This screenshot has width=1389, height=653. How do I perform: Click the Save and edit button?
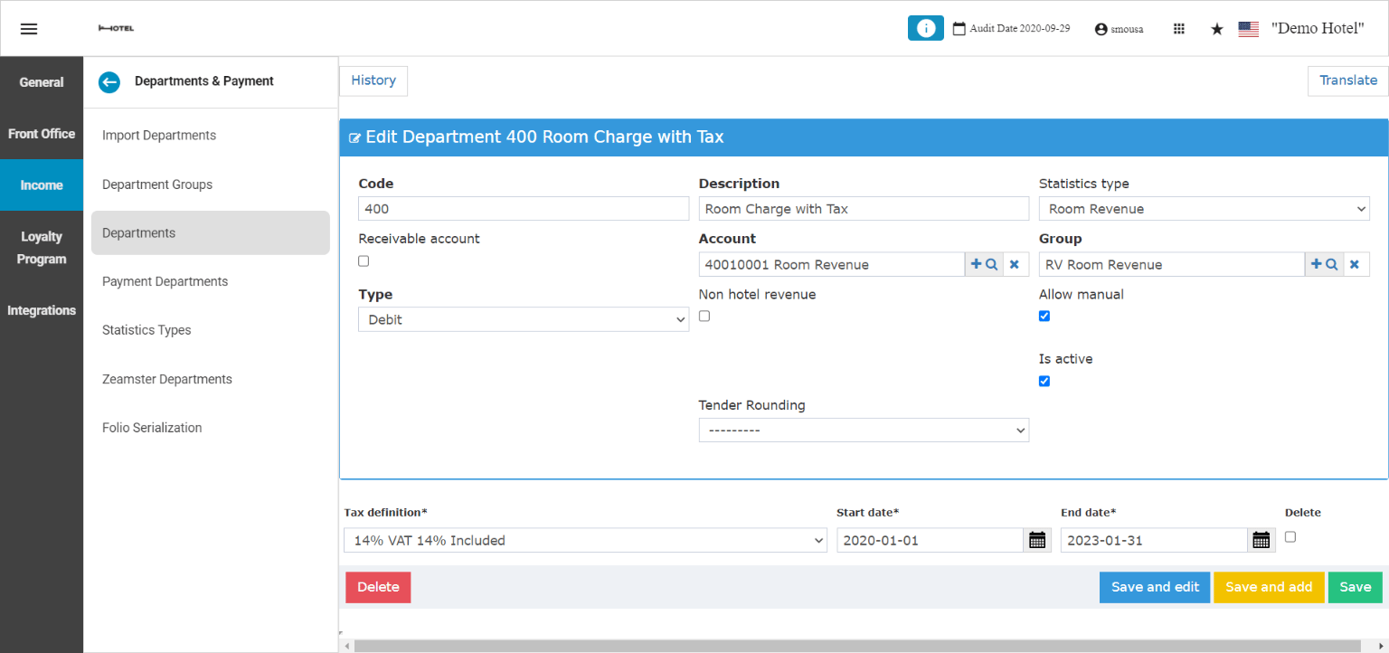pyautogui.click(x=1155, y=587)
